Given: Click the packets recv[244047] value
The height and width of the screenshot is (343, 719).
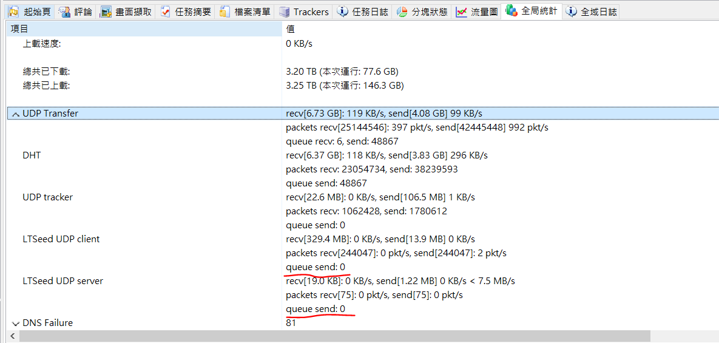Looking at the screenshot, I should click(x=396, y=253).
